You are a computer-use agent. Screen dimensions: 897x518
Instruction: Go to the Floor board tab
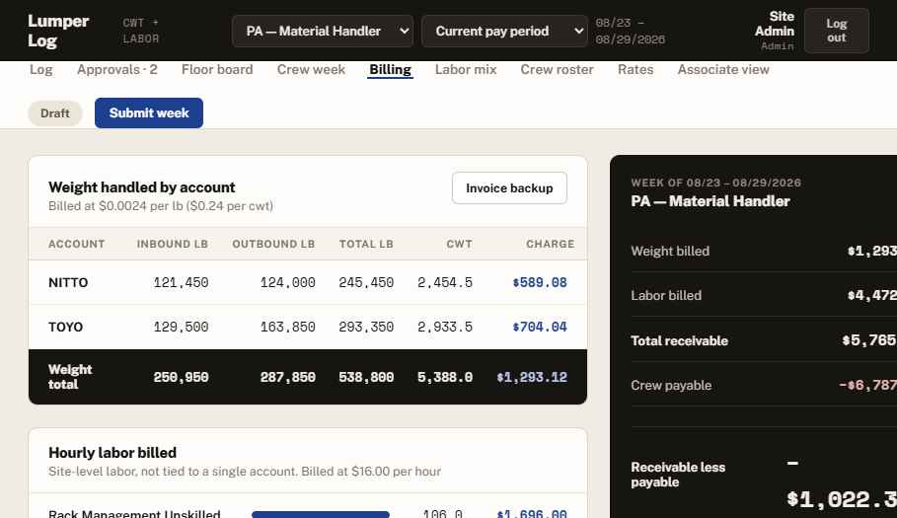point(217,70)
